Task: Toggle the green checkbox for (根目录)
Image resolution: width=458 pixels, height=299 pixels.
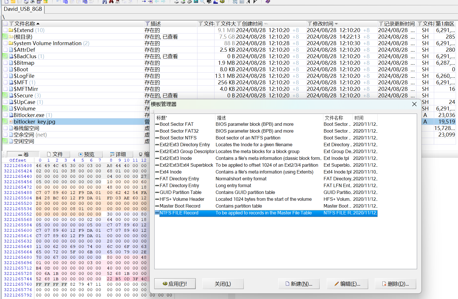Action: [x=5, y=37]
